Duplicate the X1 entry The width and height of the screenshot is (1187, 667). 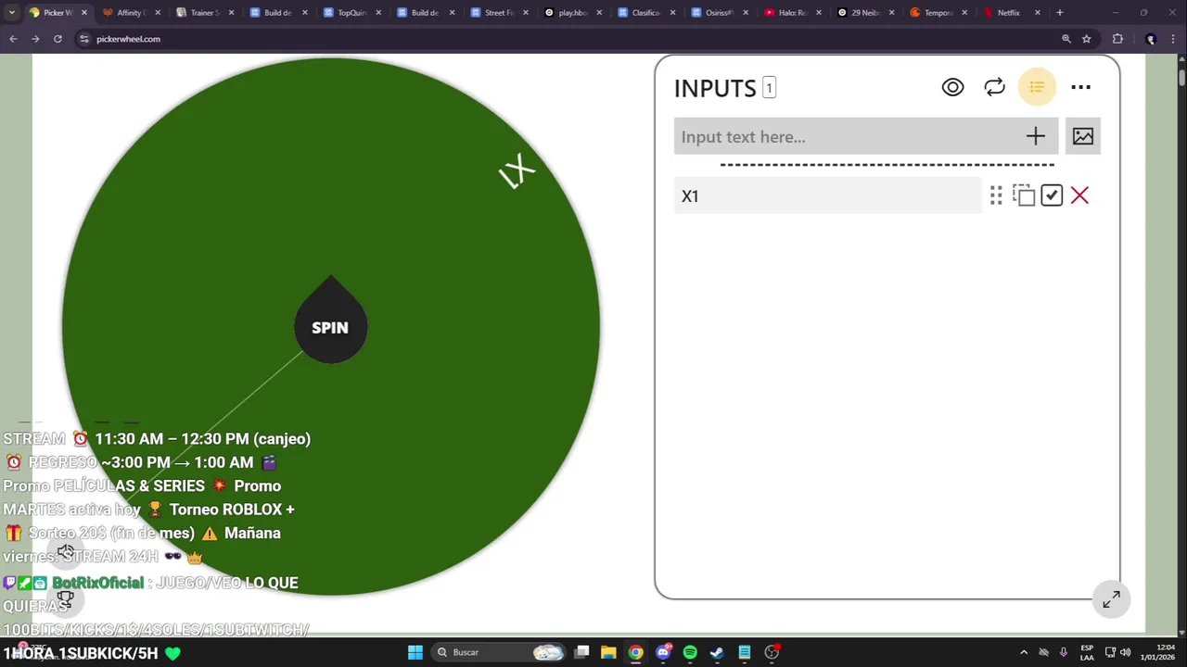1023,195
